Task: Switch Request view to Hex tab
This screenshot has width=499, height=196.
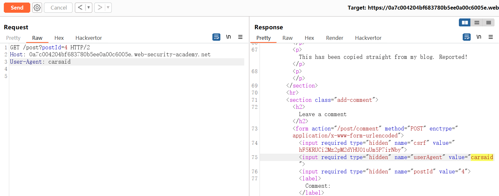Action: (x=59, y=38)
